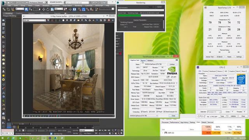Screen dimensions: 249x140
Task: Click Settings button in RealTemp
Action: click(x=239, y=57)
